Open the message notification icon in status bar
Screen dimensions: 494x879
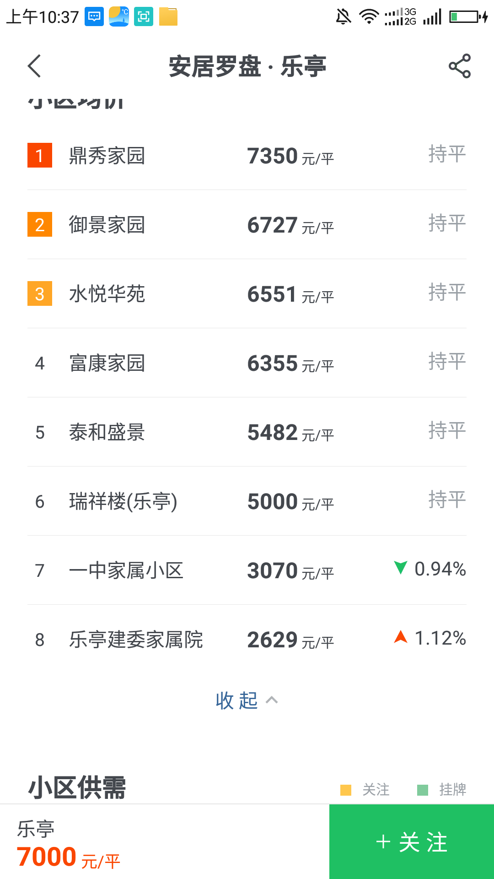[x=94, y=17]
